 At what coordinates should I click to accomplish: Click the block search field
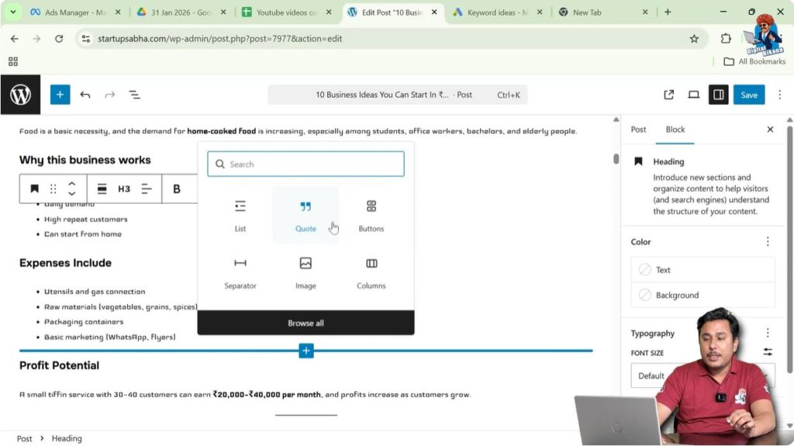pos(306,164)
